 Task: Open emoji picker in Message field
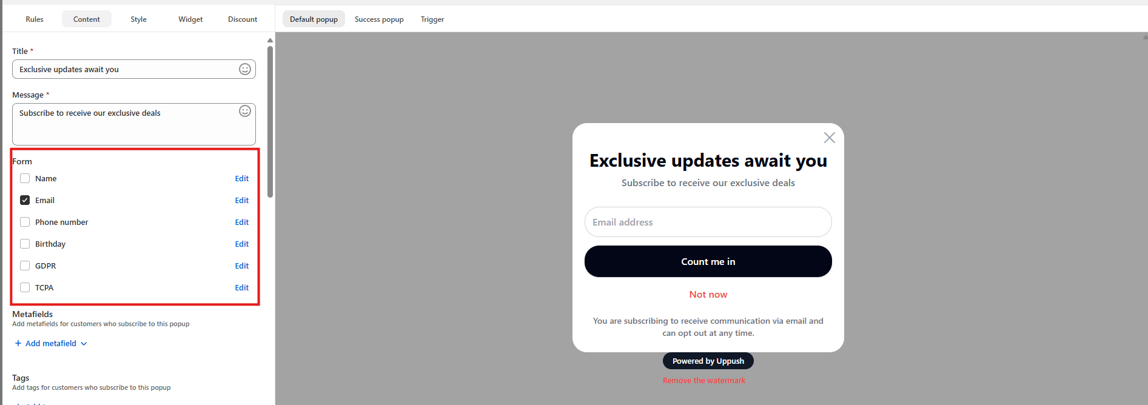tap(245, 111)
